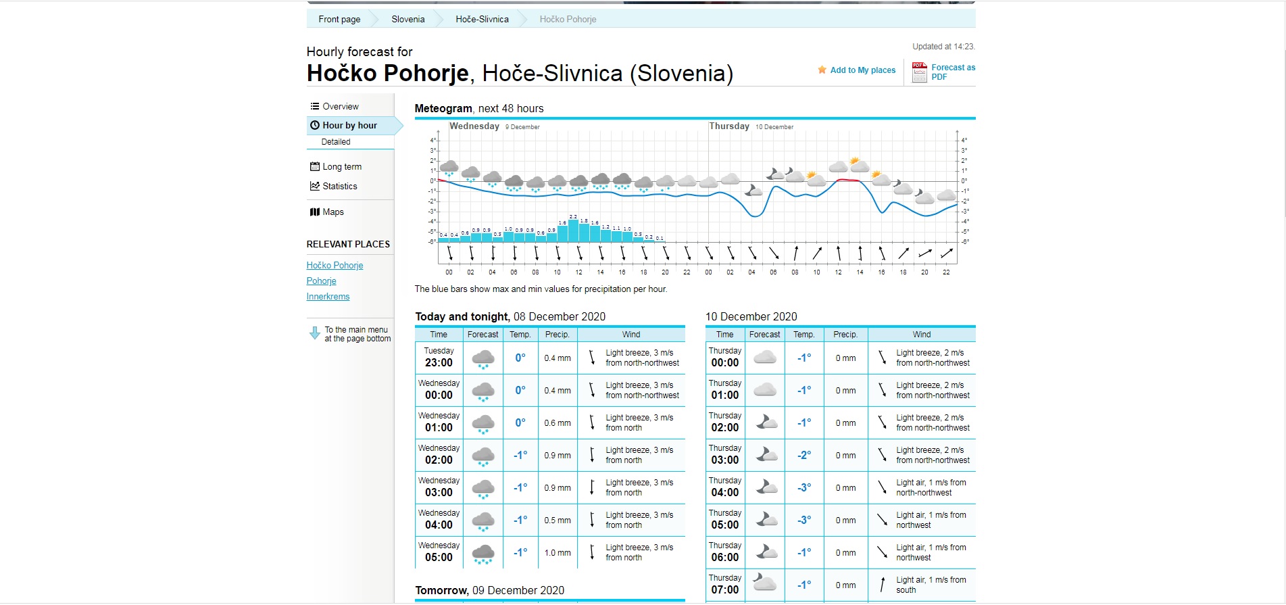Click the Hočko Pohorje relevant place link
This screenshot has height=605, width=1286.
(335, 266)
